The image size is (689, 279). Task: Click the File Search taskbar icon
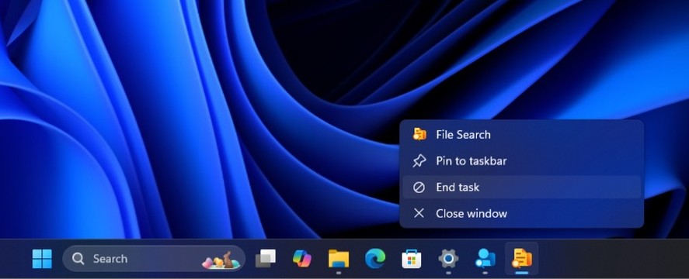521,259
